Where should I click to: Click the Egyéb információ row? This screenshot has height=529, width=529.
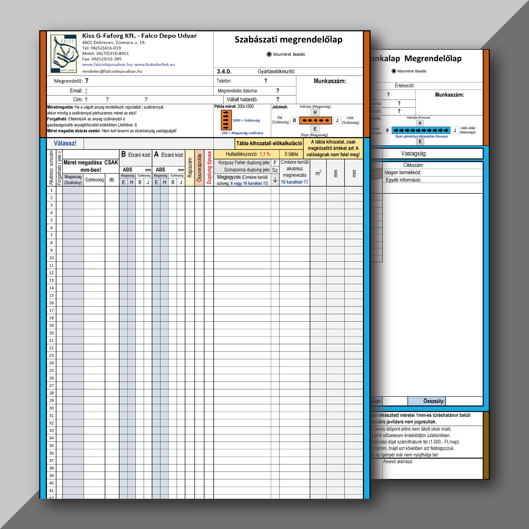(x=432, y=180)
